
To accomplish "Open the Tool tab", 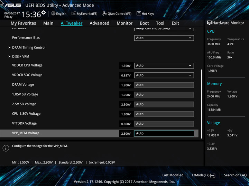I will (160, 23).
